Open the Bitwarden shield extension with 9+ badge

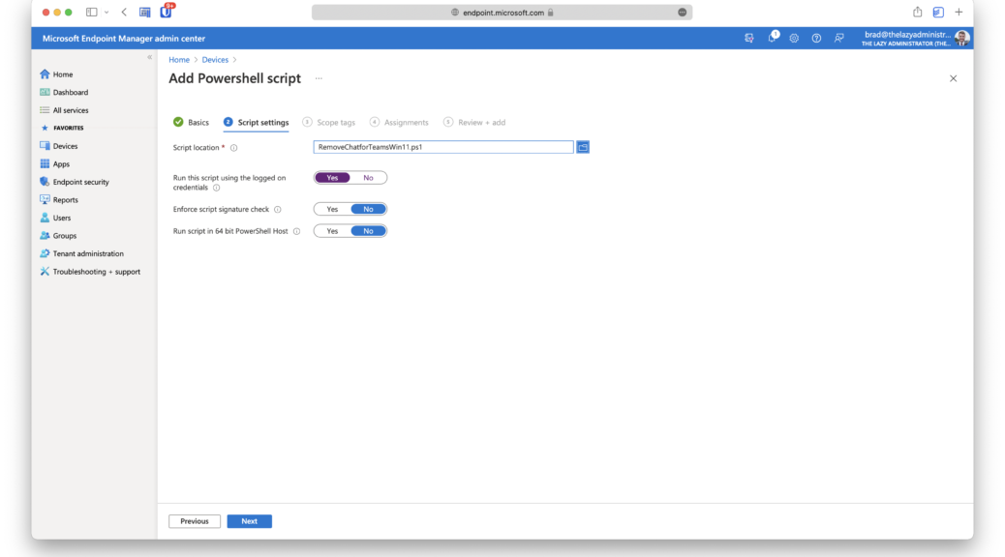(166, 12)
